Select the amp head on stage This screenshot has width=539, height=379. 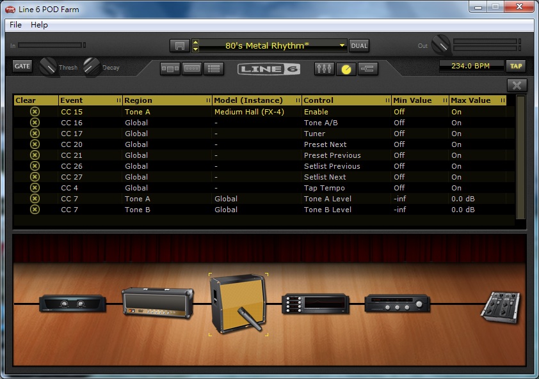point(157,303)
